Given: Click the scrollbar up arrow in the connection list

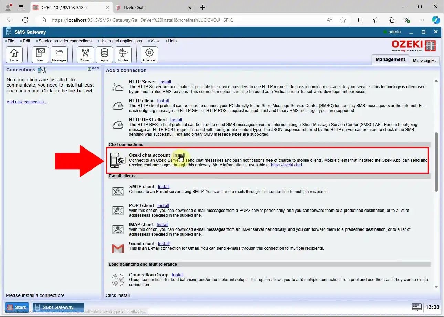Looking at the screenshot, I should [436, 81].
